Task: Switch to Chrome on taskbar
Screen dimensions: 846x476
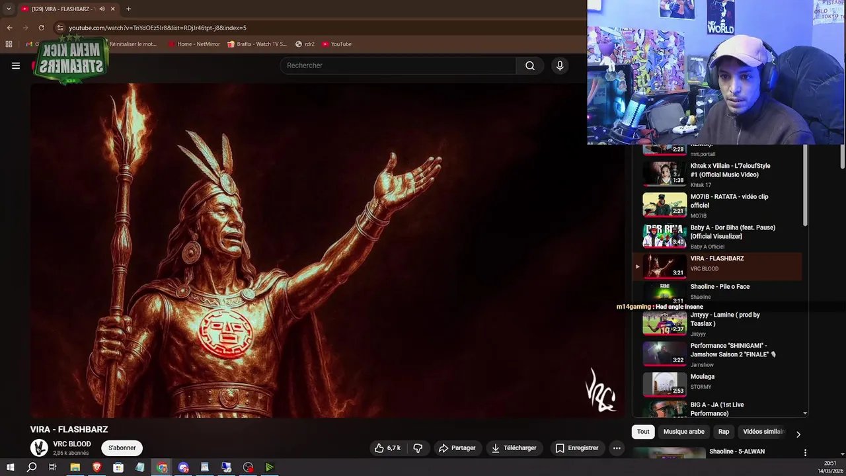Action: pos(162,467)
